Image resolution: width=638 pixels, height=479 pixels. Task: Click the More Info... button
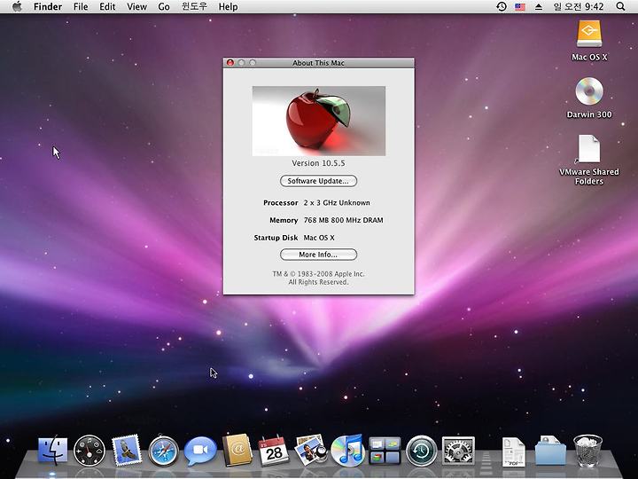click(318, 255)
